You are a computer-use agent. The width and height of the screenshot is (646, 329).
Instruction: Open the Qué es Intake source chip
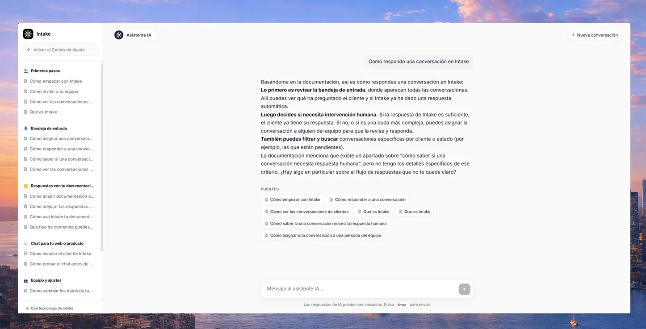(x=373, y=212)
